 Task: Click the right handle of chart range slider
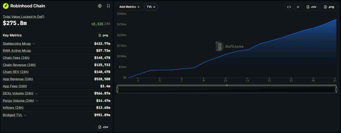[336, 89]
